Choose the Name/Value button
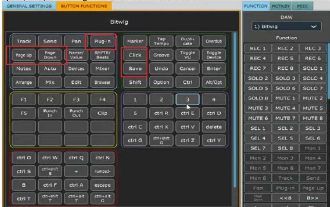Viewport: 330px width, 207px height. [76, 55]
